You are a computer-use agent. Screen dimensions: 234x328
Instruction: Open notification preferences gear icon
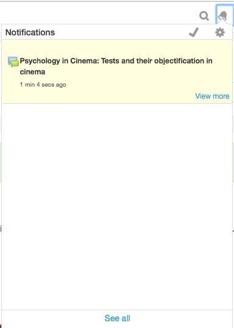(220, 32)
